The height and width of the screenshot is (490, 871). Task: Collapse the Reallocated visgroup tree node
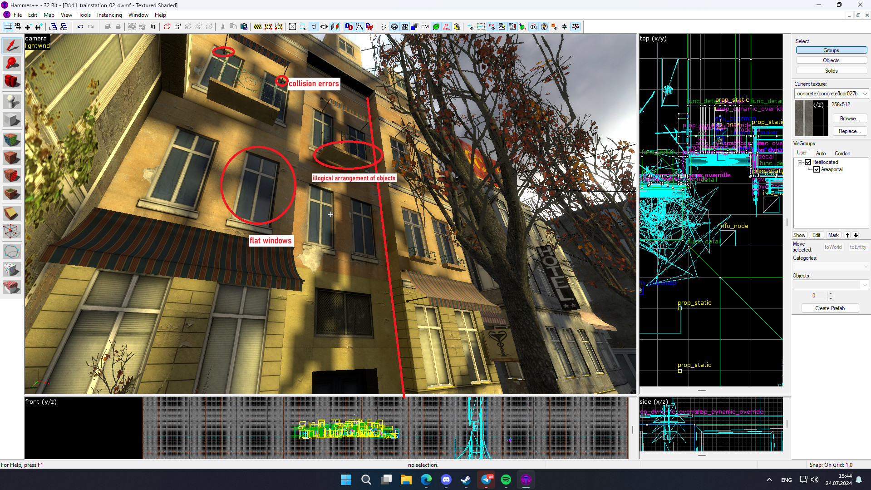[799, 162]
